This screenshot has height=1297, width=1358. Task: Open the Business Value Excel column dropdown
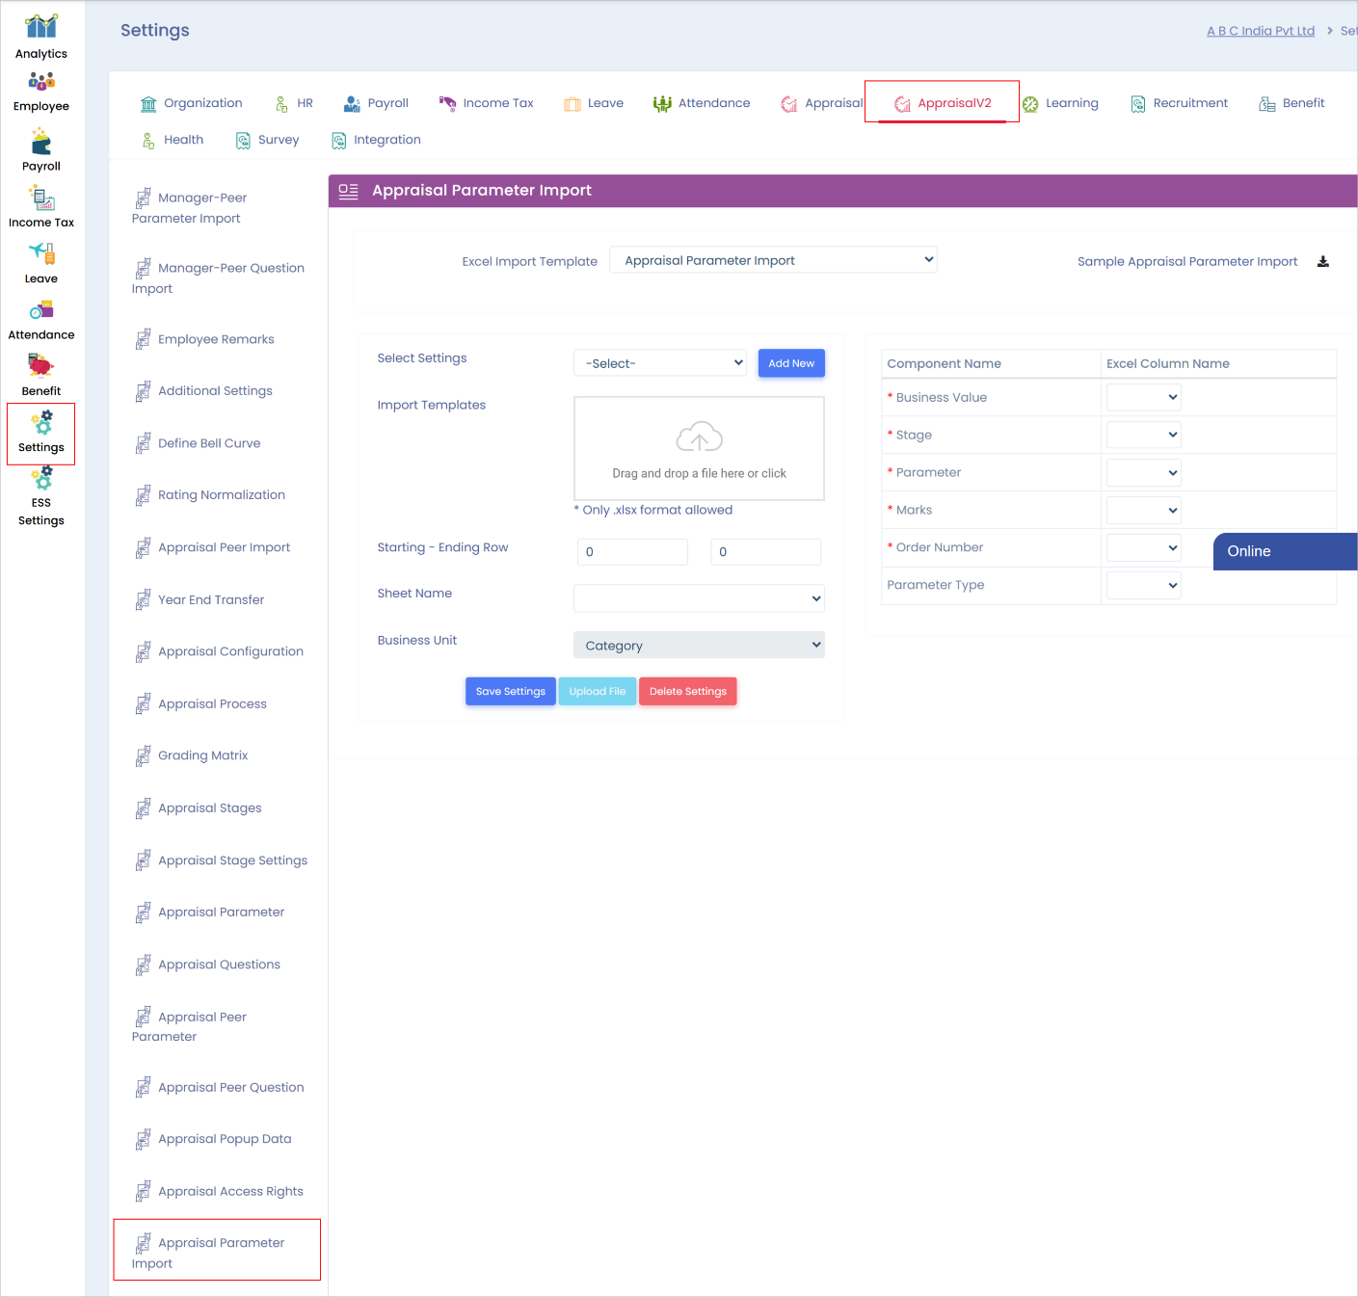(1143, 397)
